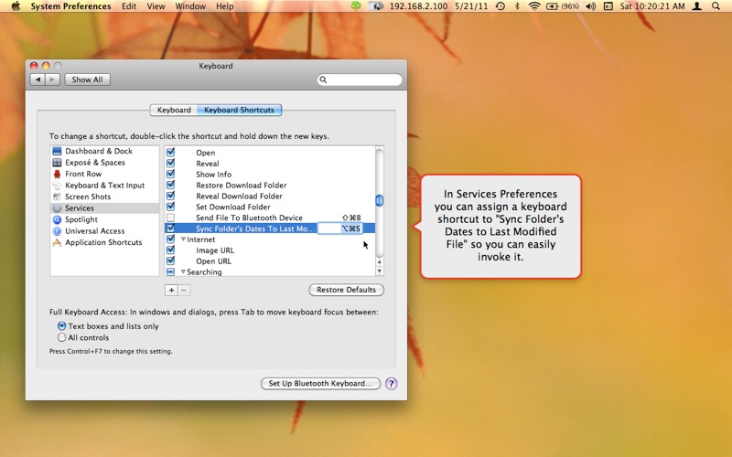Collapse the Internet group triangle
This screenshot has height=457, width=732.
tap(184, 239)
